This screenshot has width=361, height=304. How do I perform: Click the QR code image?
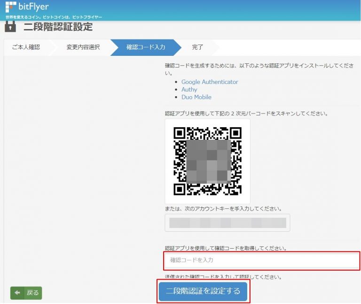[x=207, y=161]
